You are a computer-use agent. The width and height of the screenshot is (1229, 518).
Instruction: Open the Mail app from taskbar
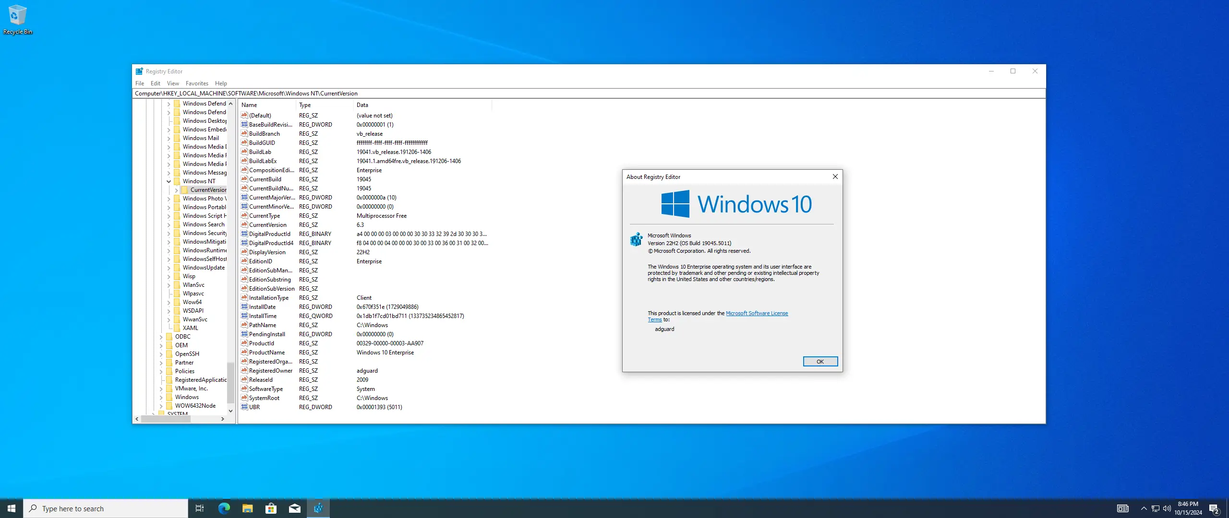(x=295, y=508)
